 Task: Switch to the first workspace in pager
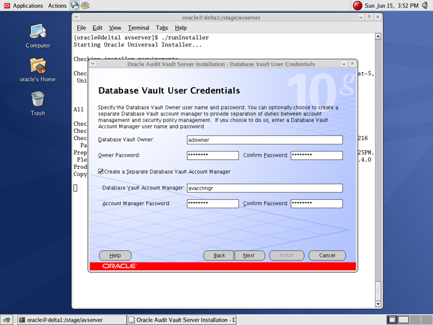(392, 320)
